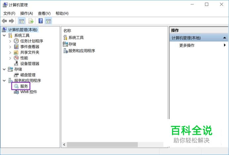Viewport: 229px width, 155px height.
Task: Select 计算机管理(本地) root label in tree
Action: (23, 30)
